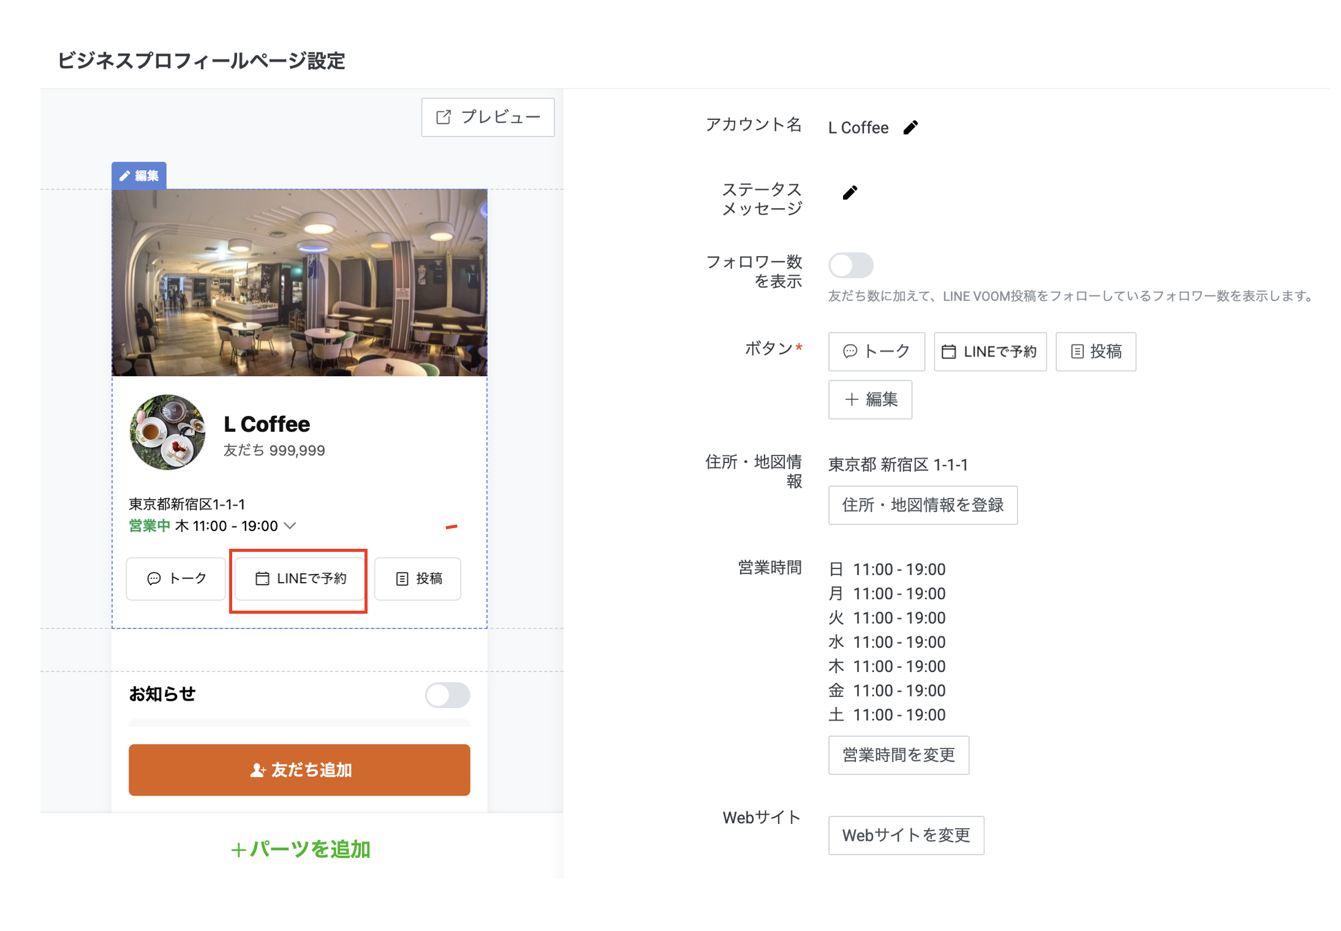Click the calendar LINEで予約 icon in the preview

click(263, 578)
